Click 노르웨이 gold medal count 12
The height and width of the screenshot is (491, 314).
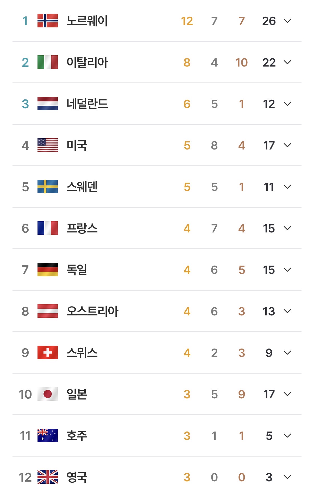[187, 21]
